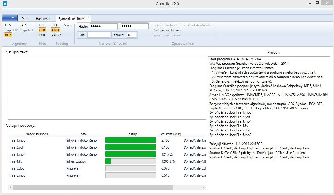Select CFB cipher mode
This screenshot has width=334, height=195.
coord(42,30)
